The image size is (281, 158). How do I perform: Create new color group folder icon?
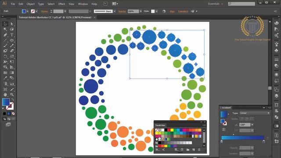[188, 150]
